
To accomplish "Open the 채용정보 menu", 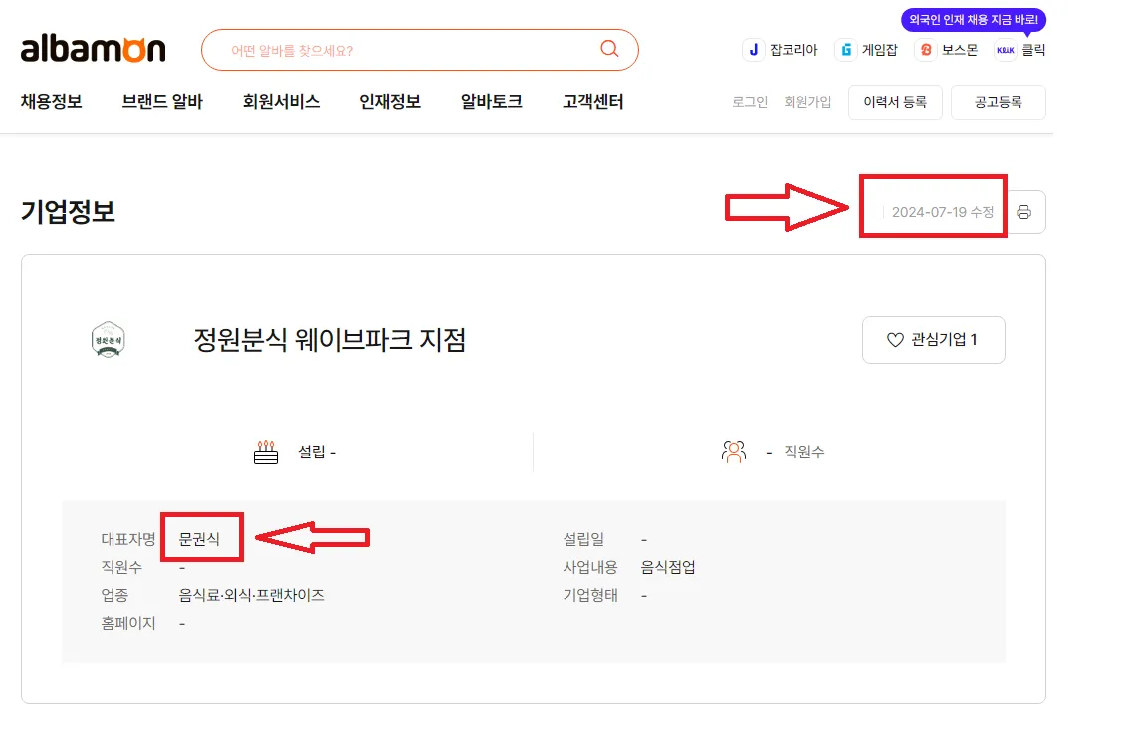I will click(51, 102).
